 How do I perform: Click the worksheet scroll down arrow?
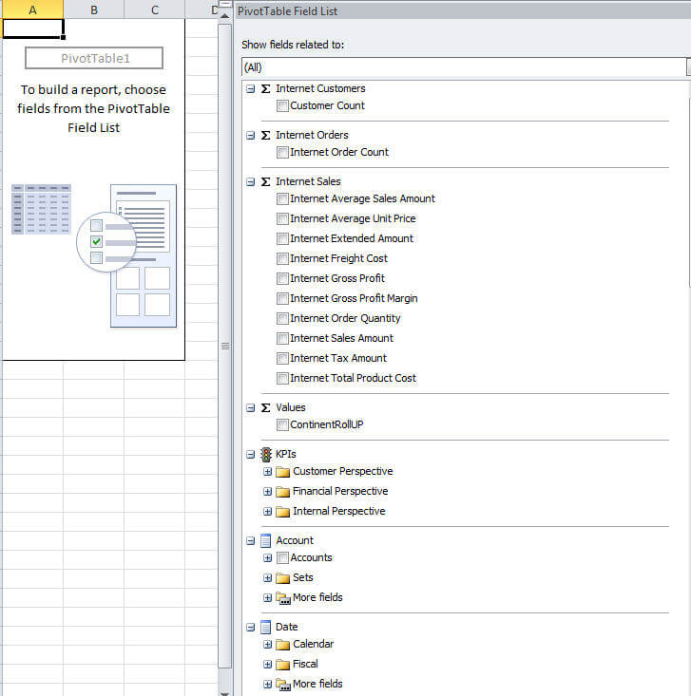(225, 693)
